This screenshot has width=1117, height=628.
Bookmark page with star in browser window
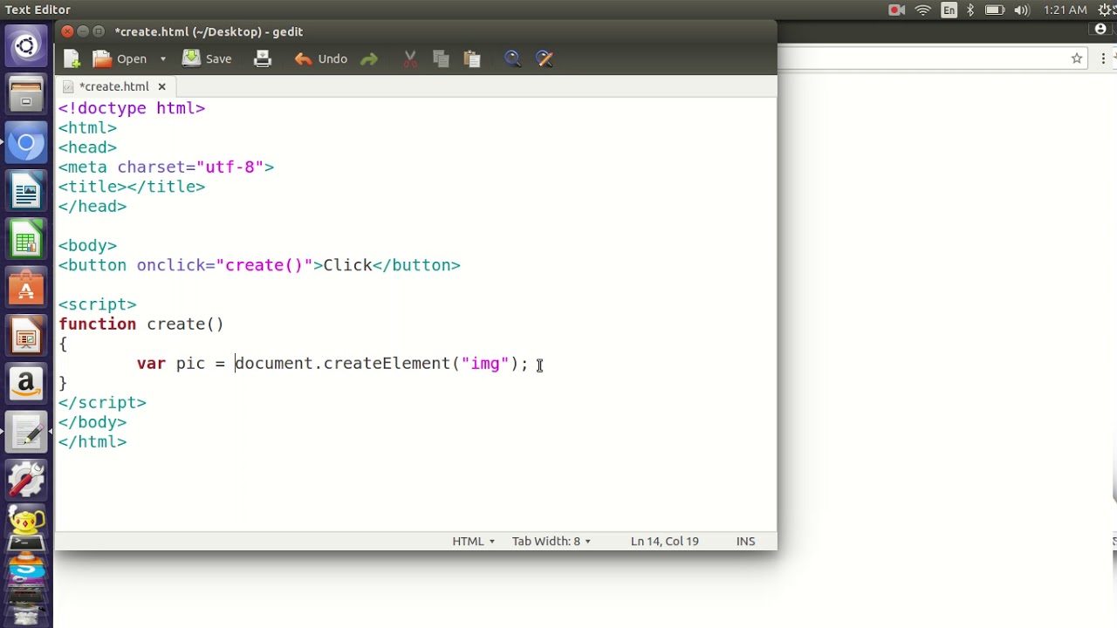[1077, 58]
